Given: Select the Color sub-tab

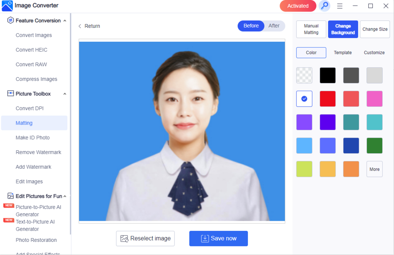Looking at the screenshot, I should (x=311, y=53).
